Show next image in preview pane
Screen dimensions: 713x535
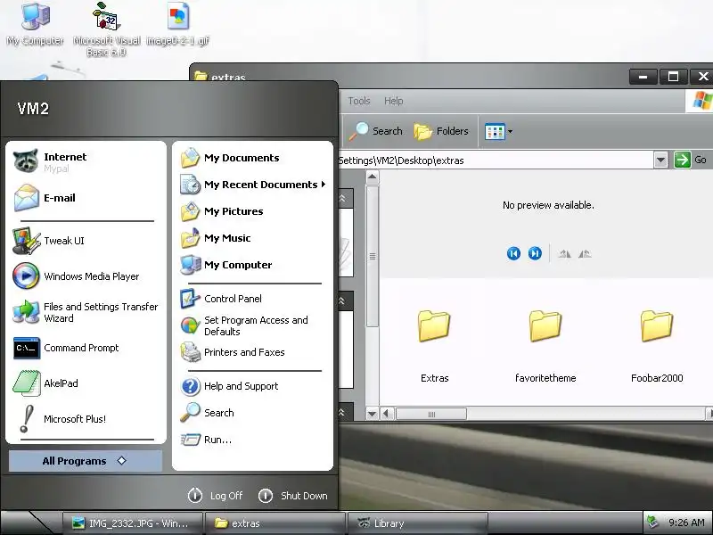tap(535, 253)
